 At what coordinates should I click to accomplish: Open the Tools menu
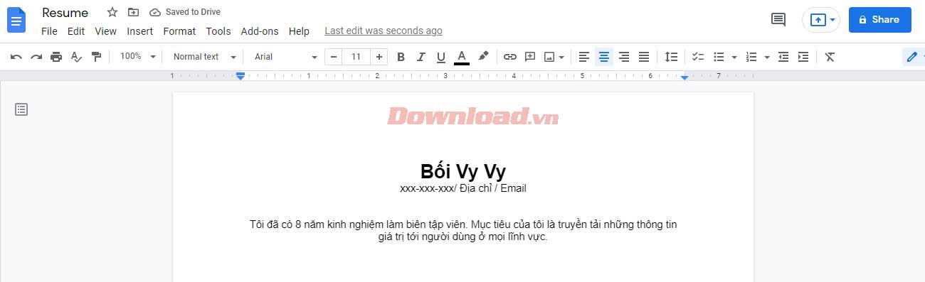(218, 31)
